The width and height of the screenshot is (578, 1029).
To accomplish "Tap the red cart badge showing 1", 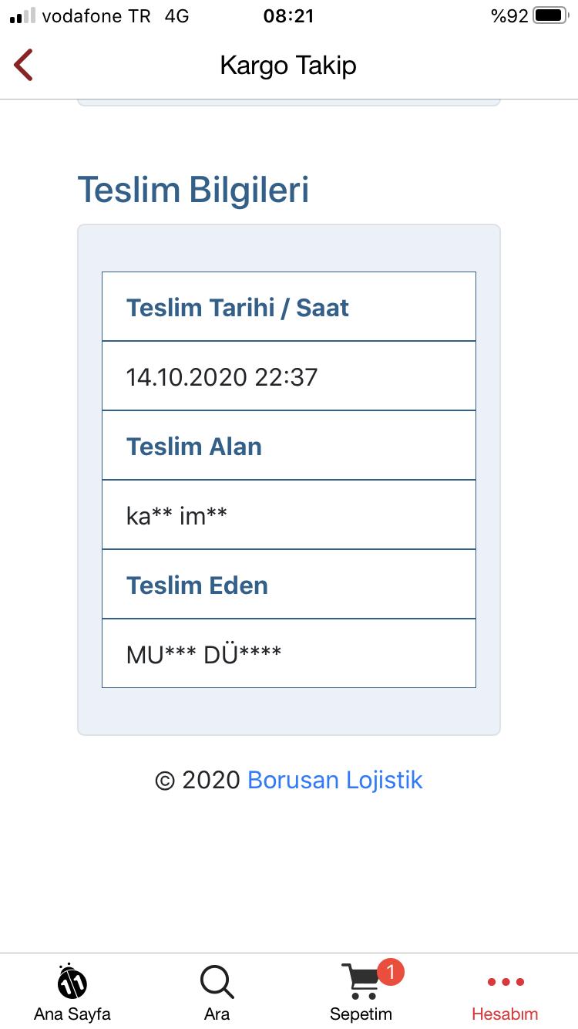I will click(x=390, y=972).
